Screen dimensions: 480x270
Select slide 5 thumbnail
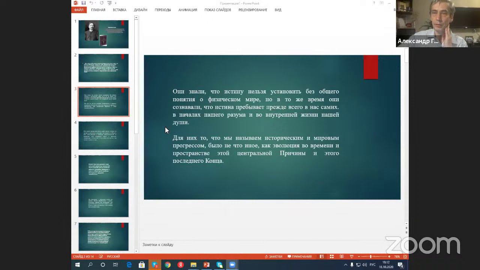point(103,169)
